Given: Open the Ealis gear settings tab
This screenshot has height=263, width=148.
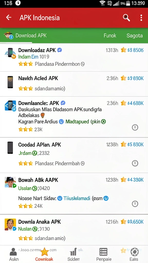Looking at the screenshot, I should click(134, 254).
